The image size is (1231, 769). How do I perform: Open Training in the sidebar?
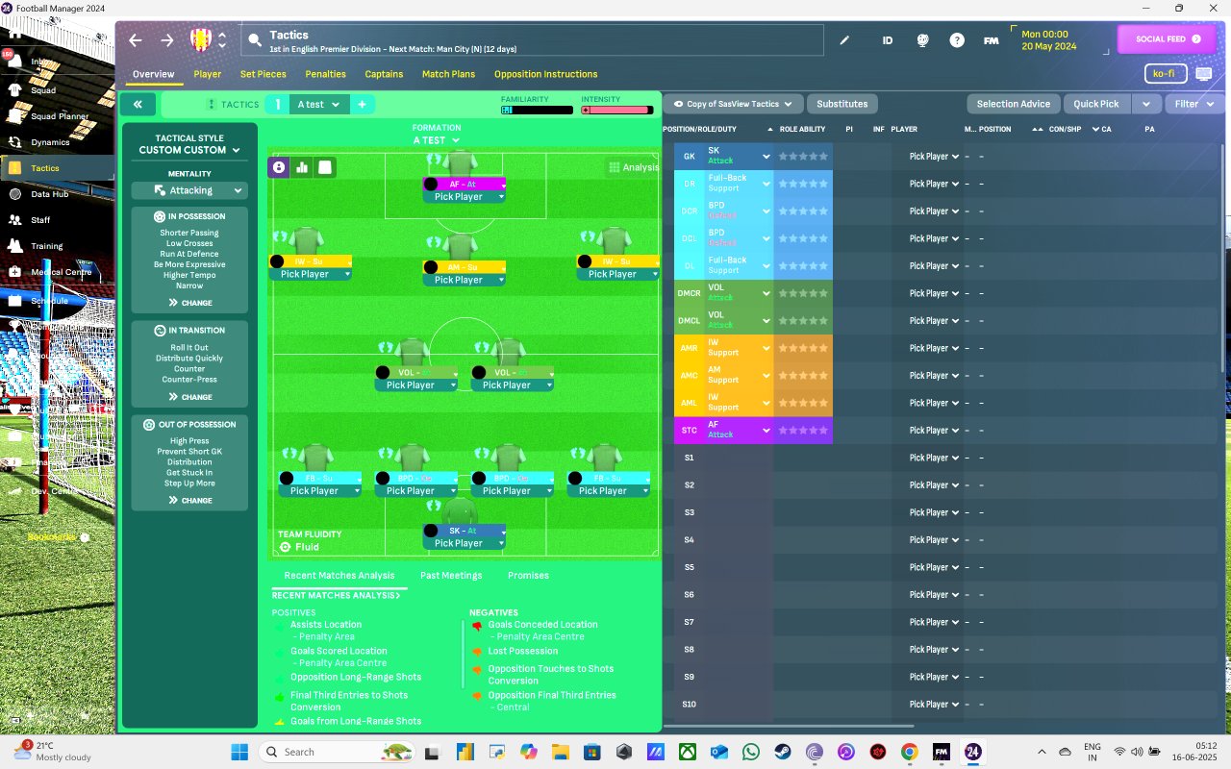[46, 246]
